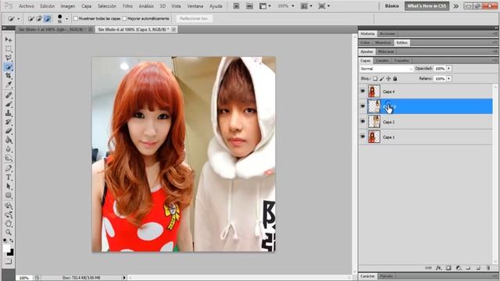Select the Move tool
The height and width of the screenshot is (281, 500).
(9, 40)
